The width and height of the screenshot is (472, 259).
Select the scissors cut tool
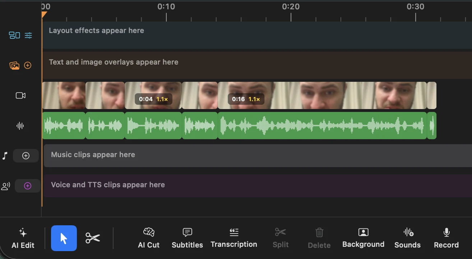click(x=93, y=238)
